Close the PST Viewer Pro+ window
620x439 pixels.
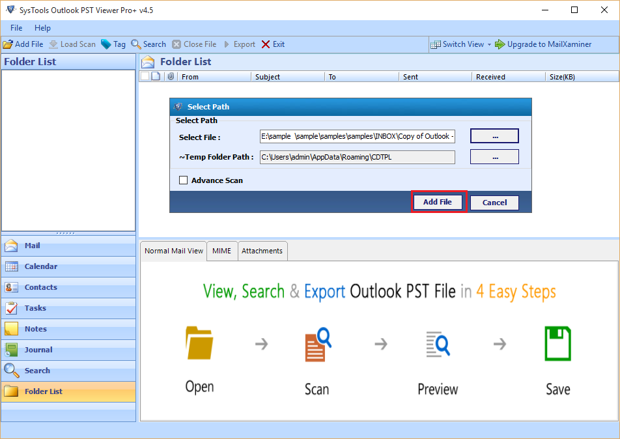[x=604, y=10]
